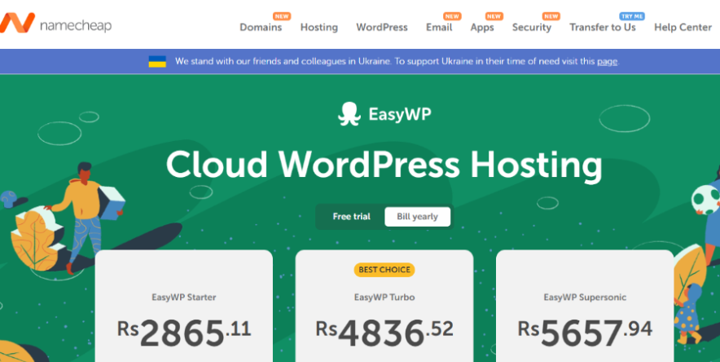Switch billing to Free trial

(x=352, y=216)
